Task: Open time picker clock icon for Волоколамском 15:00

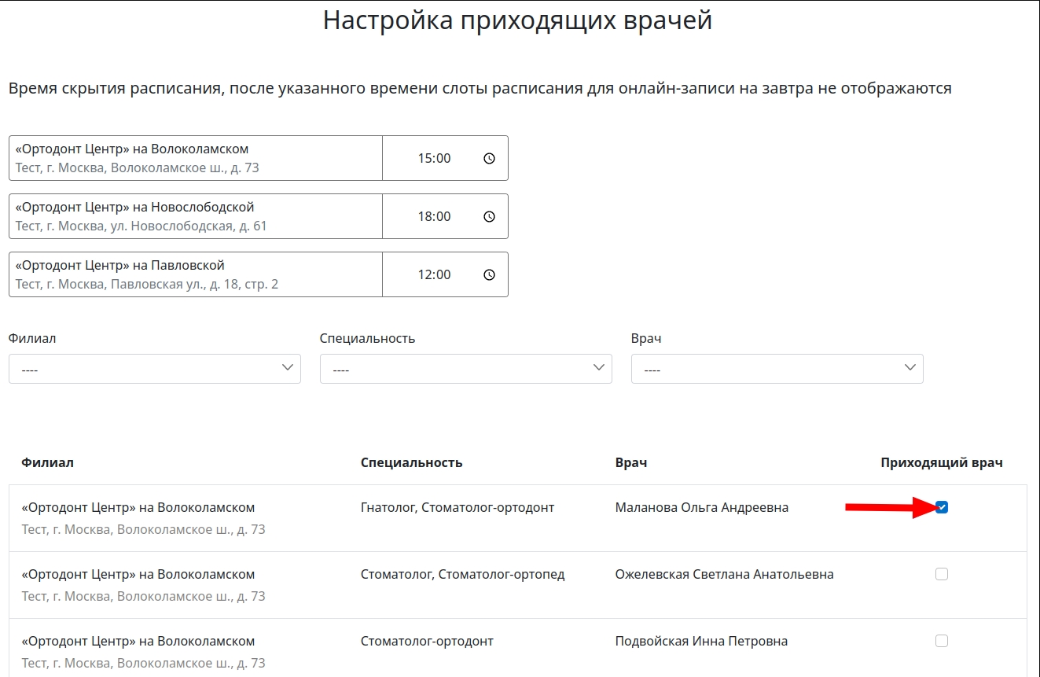Action: [489, 158]
